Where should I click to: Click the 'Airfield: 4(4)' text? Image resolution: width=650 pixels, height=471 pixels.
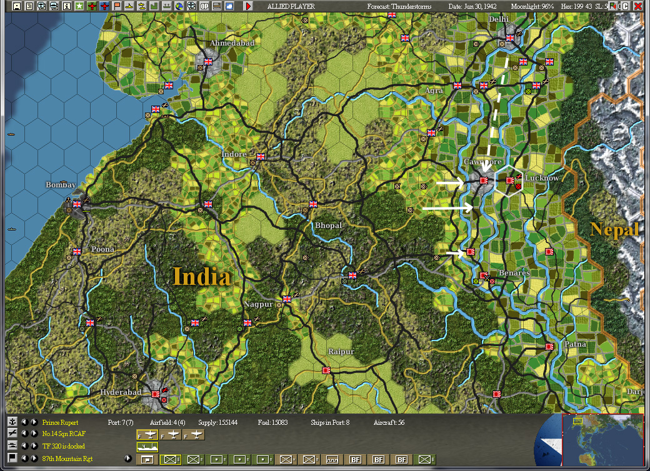[x=167, y=422]
